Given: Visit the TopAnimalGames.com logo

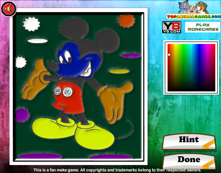Looking at the screenshot, I should tap(194, 10).
